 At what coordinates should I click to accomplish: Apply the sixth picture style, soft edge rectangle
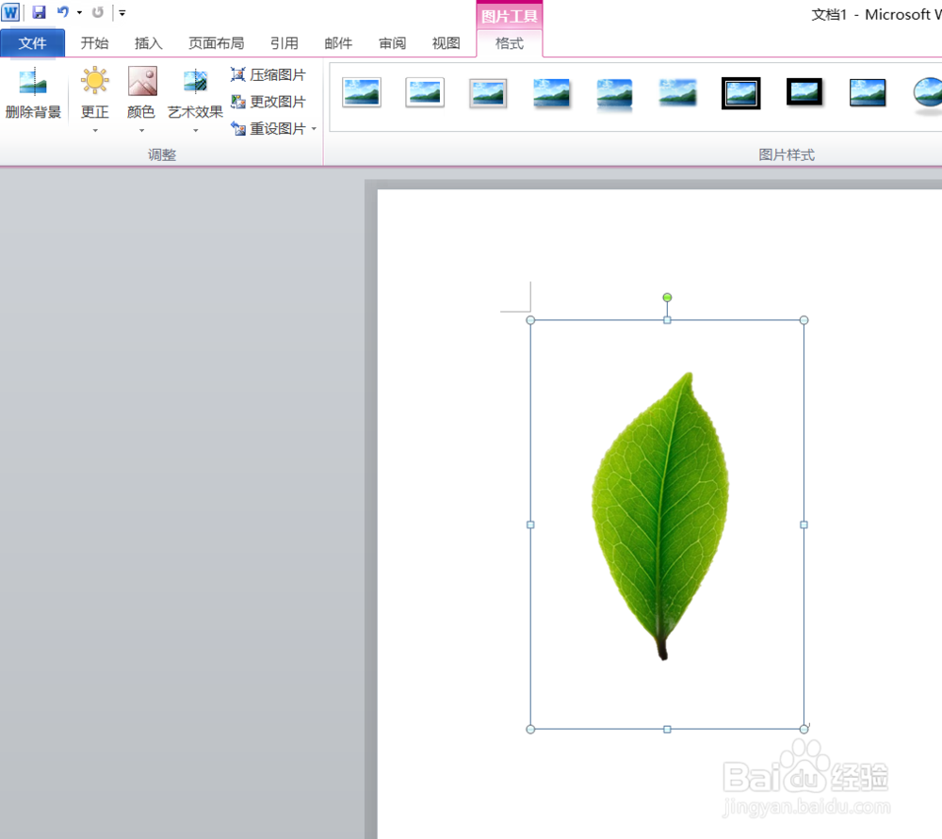pos(677,93)
